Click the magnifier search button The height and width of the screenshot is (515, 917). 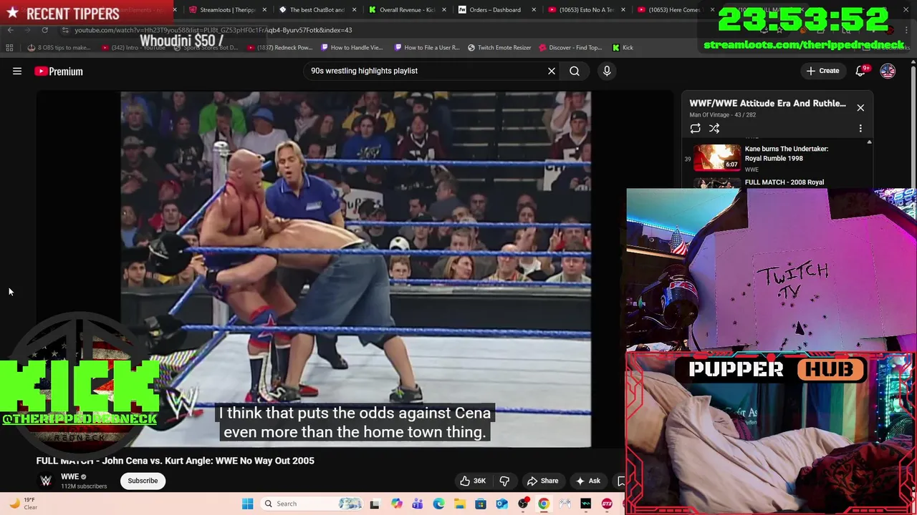pyautogui.click(x=575, y=71)
